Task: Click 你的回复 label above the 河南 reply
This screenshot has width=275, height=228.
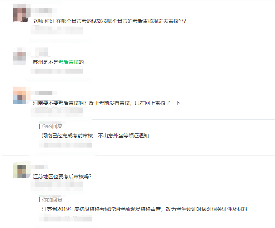Action: [x=52, y=126]
